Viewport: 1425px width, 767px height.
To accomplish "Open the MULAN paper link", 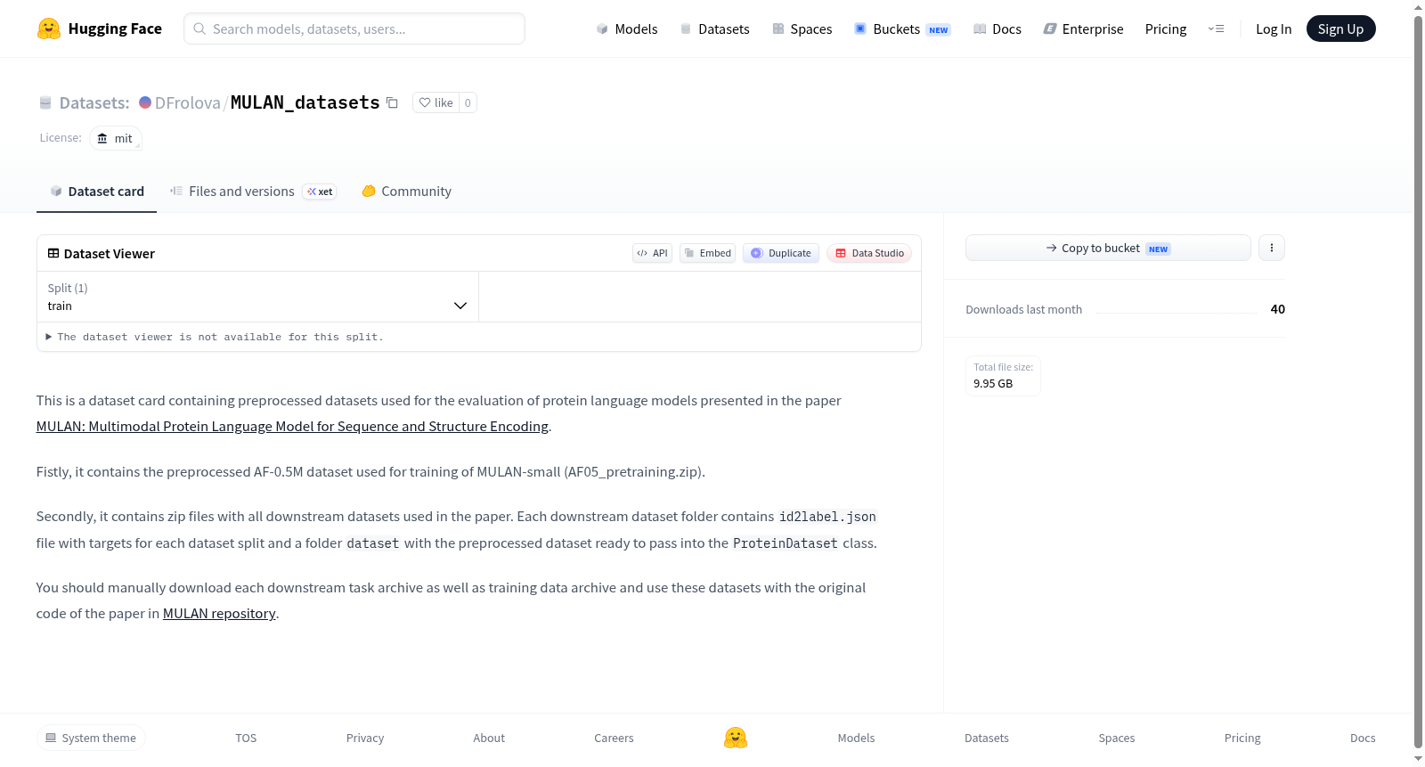I will pyautogui.click(x=292, y=426).
